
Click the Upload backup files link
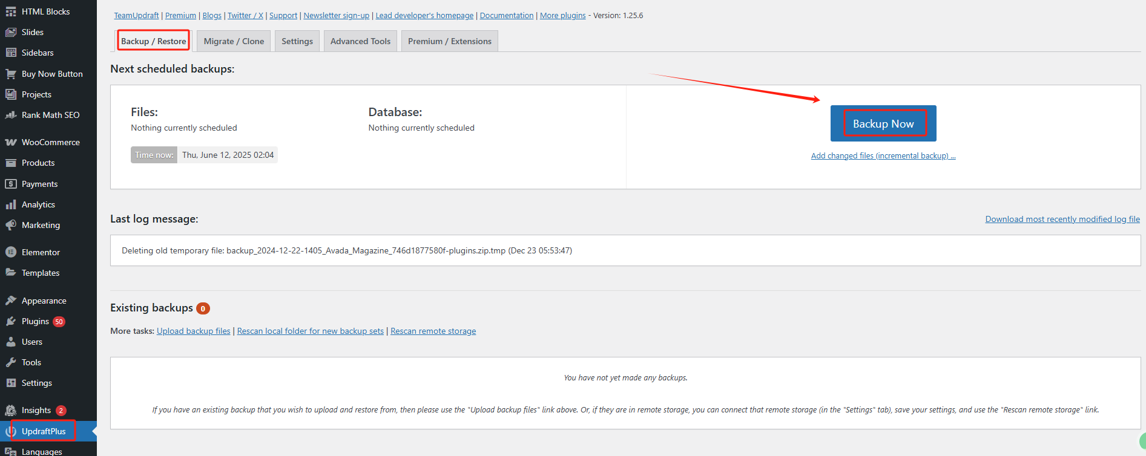tap(193, 331)
